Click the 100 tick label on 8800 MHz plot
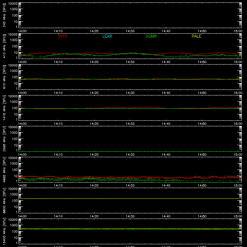Image resolution: width=247 pixels, height=247 pixels. tap(15, 200)
